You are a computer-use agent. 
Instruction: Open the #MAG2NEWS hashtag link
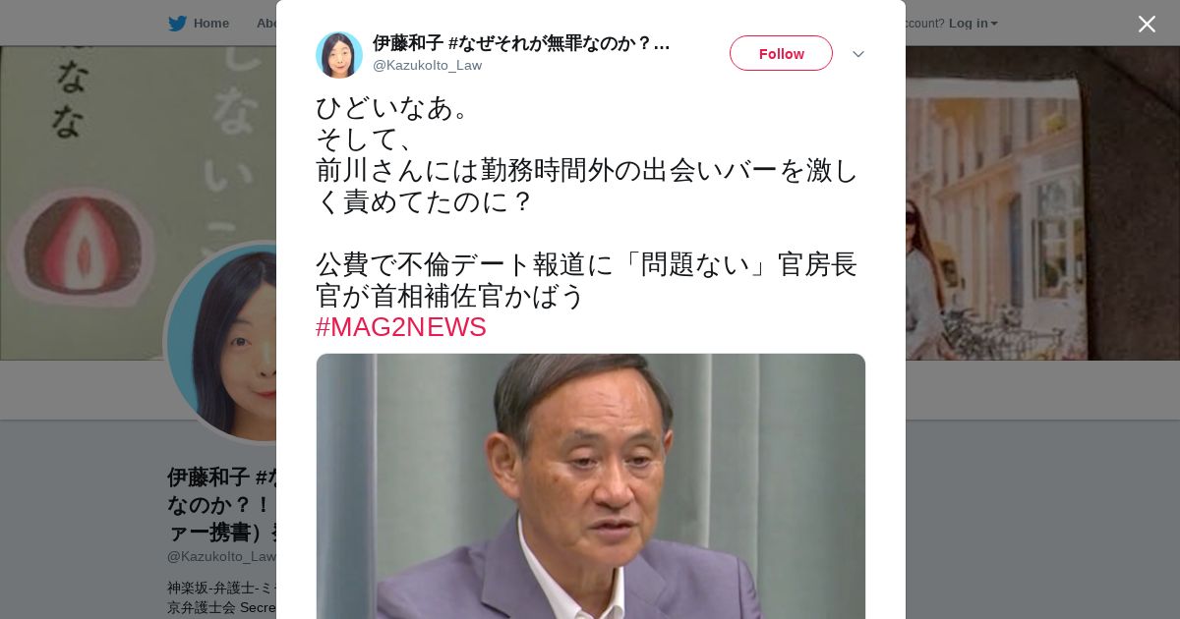point(401,327)
